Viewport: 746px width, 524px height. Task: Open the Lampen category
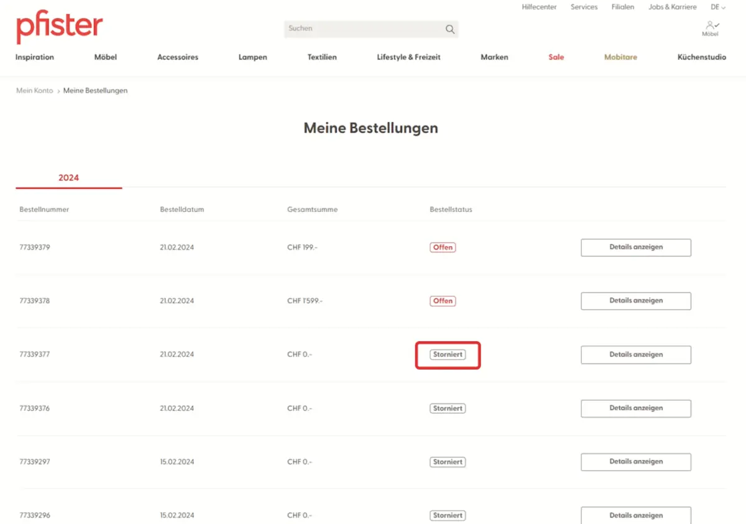pyautogui.click(x=252, y=57)
